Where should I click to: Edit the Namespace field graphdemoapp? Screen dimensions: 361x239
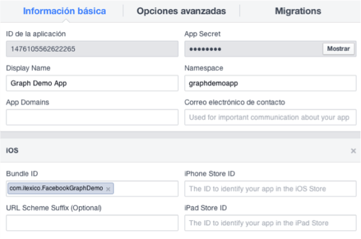(270, 83)
